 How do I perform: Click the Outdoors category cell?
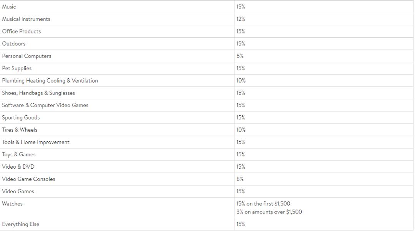(14, 44)
